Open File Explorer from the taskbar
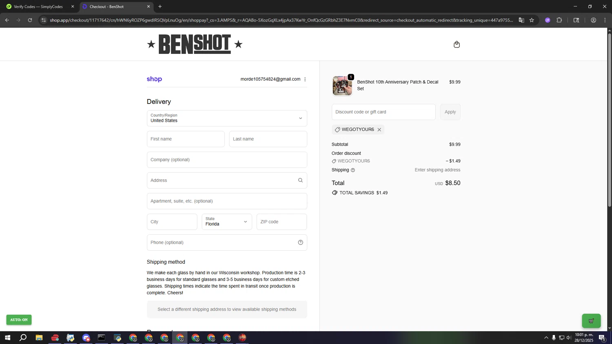612x344 pixels. coord(39,337)
